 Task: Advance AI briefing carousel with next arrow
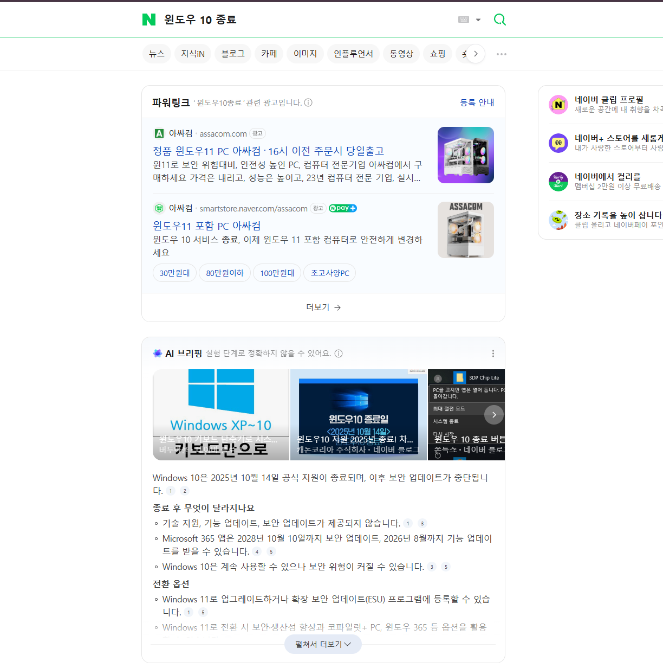click(x=493, y=414)
